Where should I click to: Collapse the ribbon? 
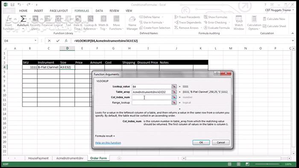(x=293, y=33)
